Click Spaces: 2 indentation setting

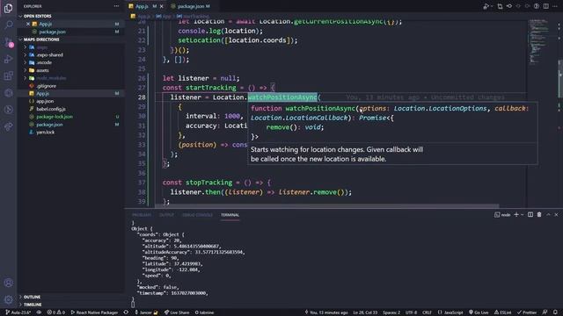point(391,312)
